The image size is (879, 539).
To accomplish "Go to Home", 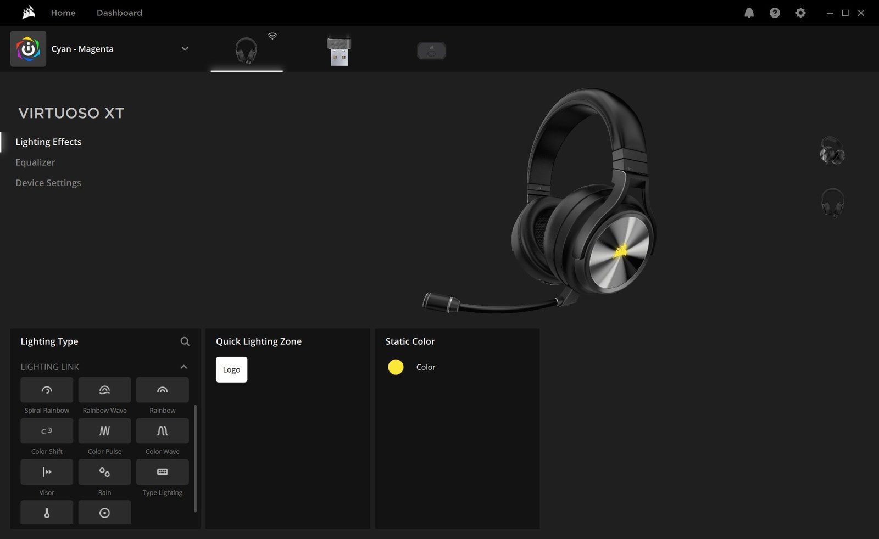I will [x=63, y=13].
